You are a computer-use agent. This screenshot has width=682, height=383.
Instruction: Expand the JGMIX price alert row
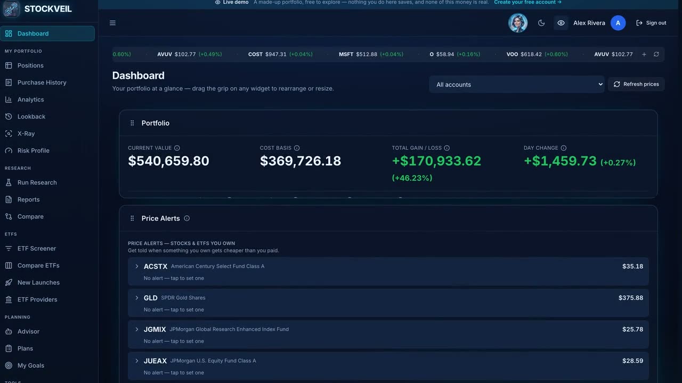(388, 335)
